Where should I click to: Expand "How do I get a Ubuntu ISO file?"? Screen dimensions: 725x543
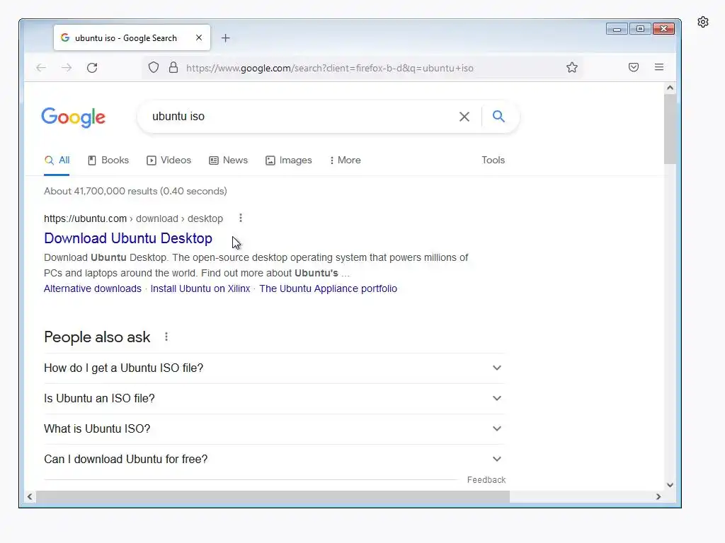click(274, 368)
